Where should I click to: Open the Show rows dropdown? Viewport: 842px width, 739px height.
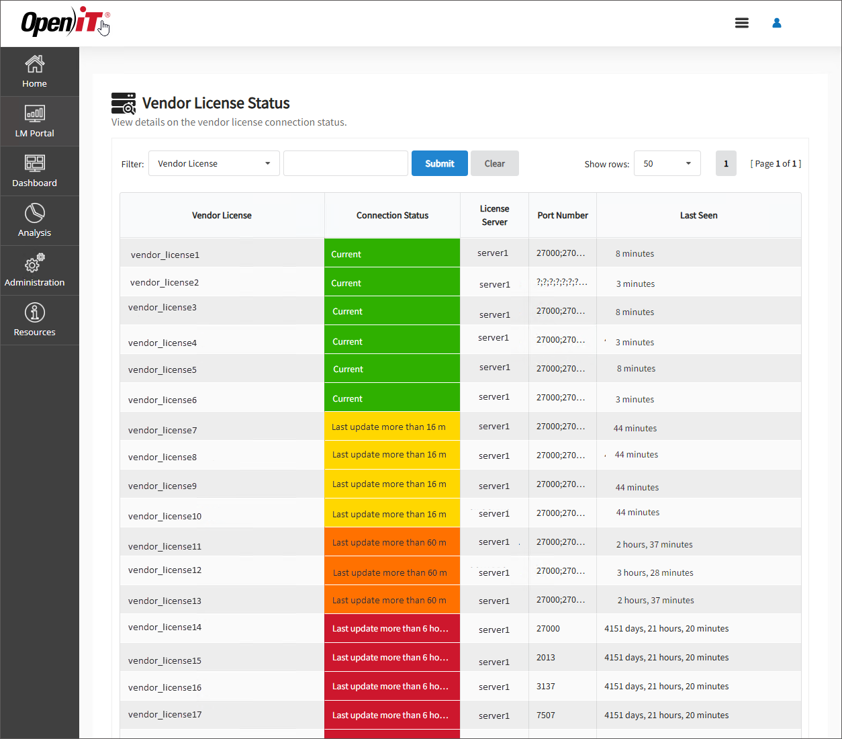pos(667,164)
